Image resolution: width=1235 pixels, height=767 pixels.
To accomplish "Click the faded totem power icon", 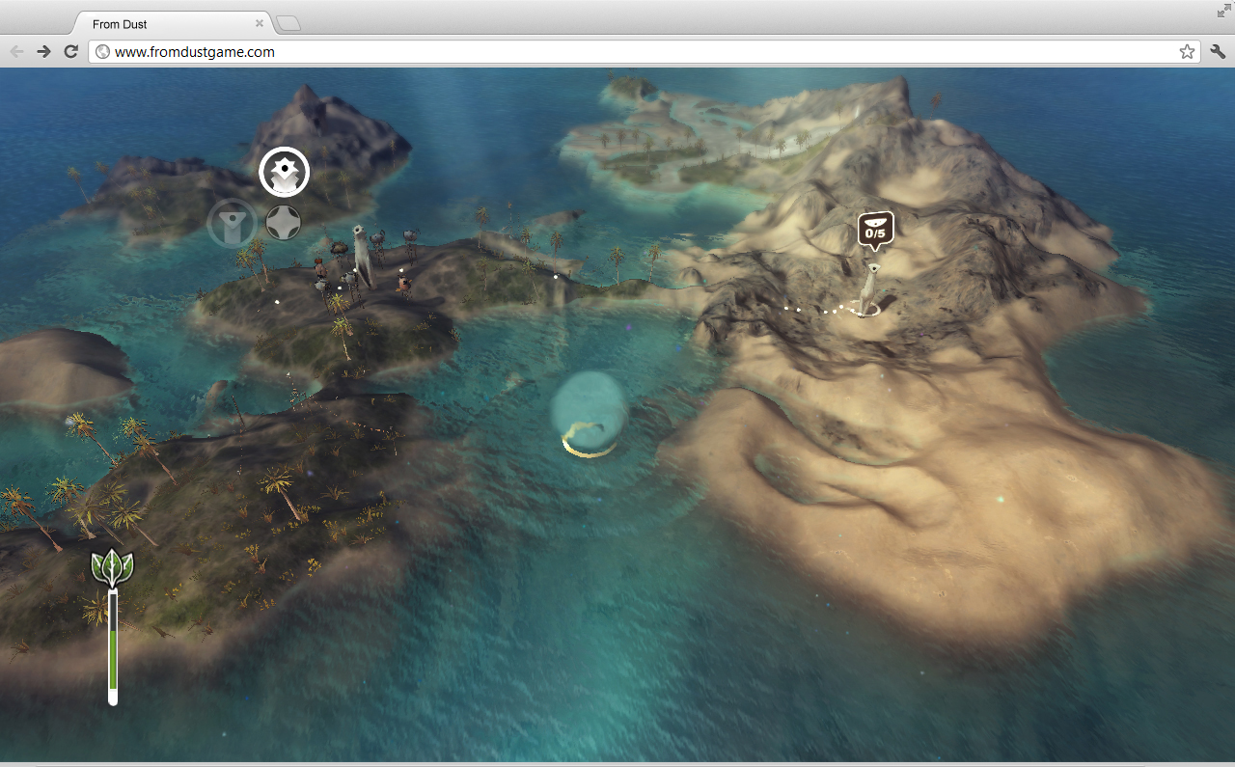I will [x=232, y=223].
